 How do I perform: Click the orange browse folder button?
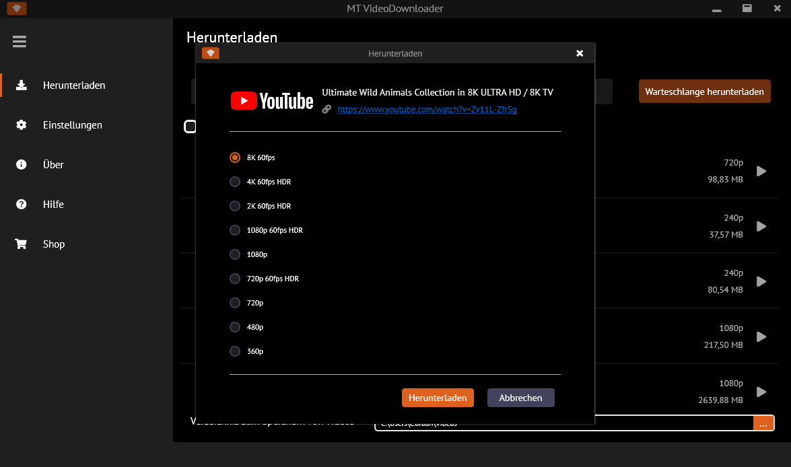coord(763,423)
